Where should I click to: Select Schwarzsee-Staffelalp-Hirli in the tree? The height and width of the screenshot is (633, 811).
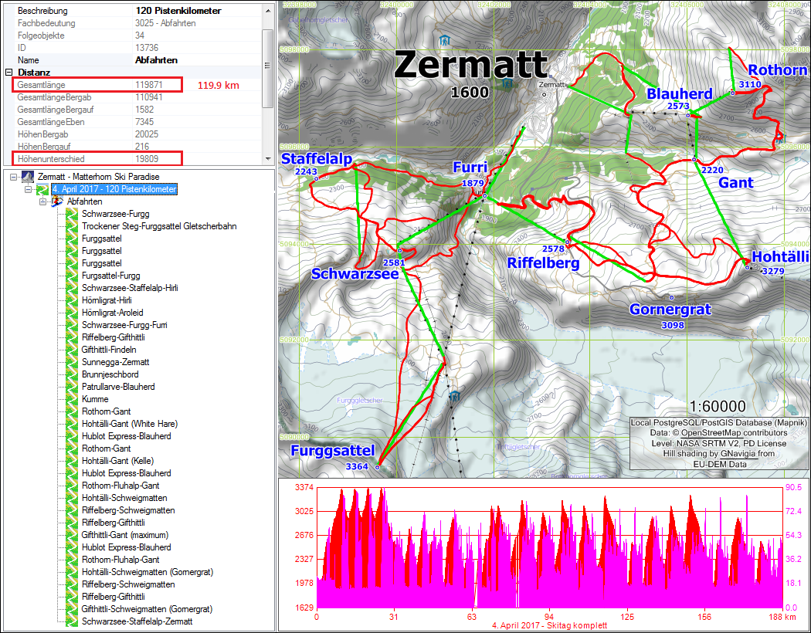tap(130, 288)
